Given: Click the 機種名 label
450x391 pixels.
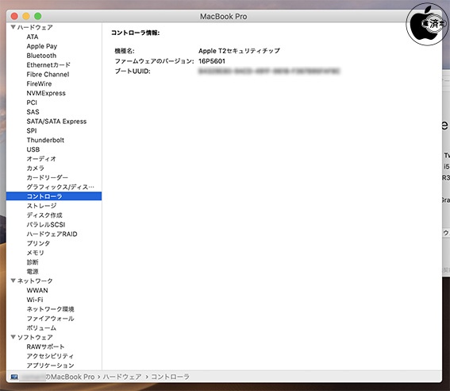Looking at the screenshot, I should click(x=125, y=51).
